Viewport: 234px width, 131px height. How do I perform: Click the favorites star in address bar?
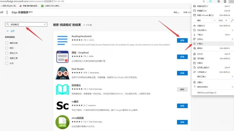(204, 1)
